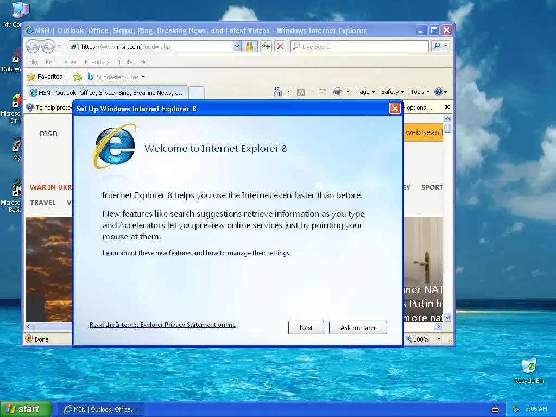This screenshot has width=556, height=417.
Task: Open the SPORT category on MSN
Action: pyautogui.click(x=432, y=187)
